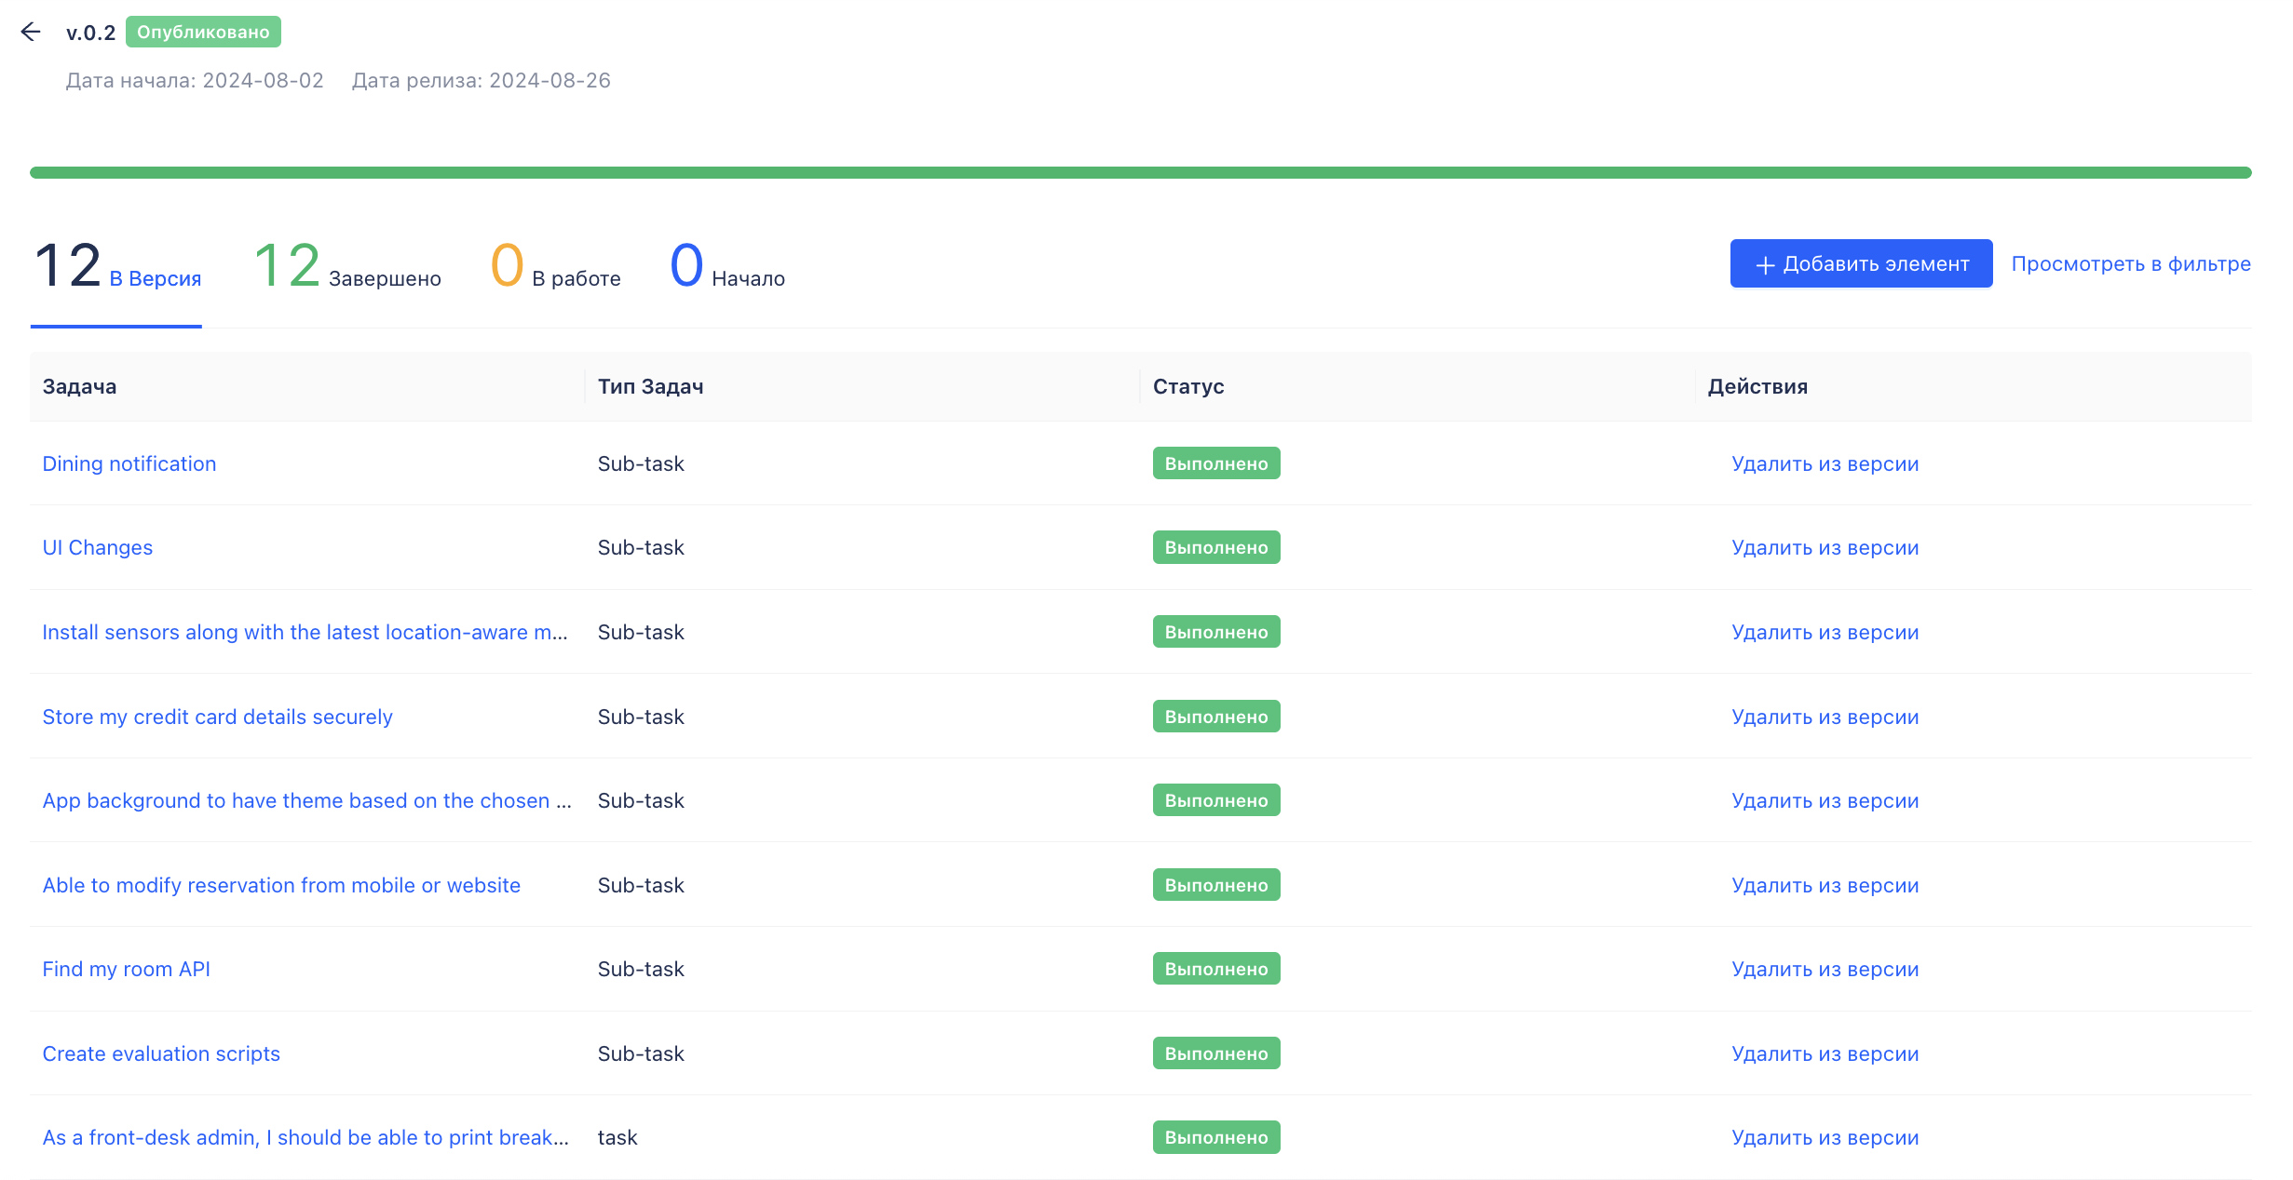
Task: Go back using the left arrow icon
Action: point(31,32)
